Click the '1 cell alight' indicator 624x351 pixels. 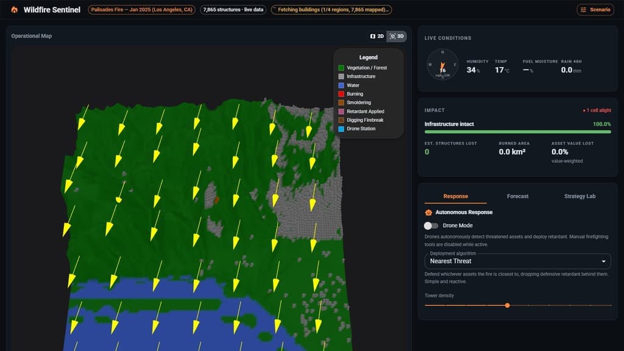[597, 110]
